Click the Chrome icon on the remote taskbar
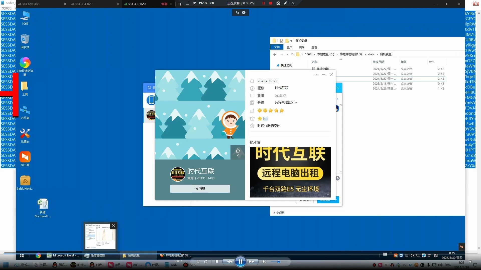This screenshot has height=270, width=481. (x=38, y=255)
